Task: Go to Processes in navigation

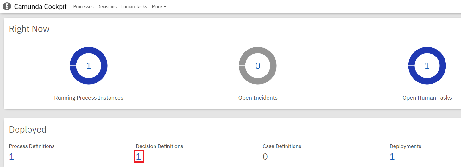Action: (83, 7)
